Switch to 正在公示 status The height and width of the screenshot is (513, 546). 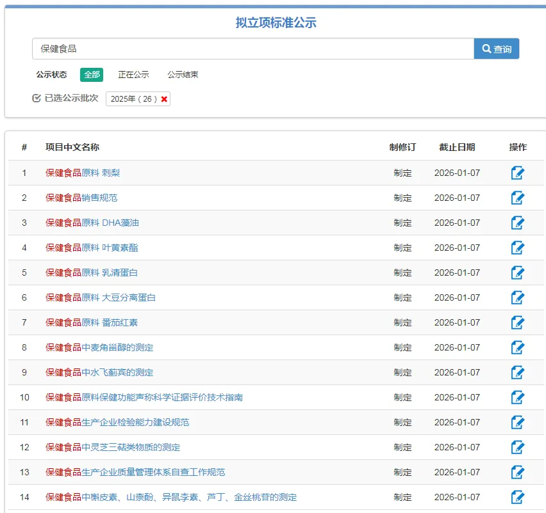pos(133,74)
